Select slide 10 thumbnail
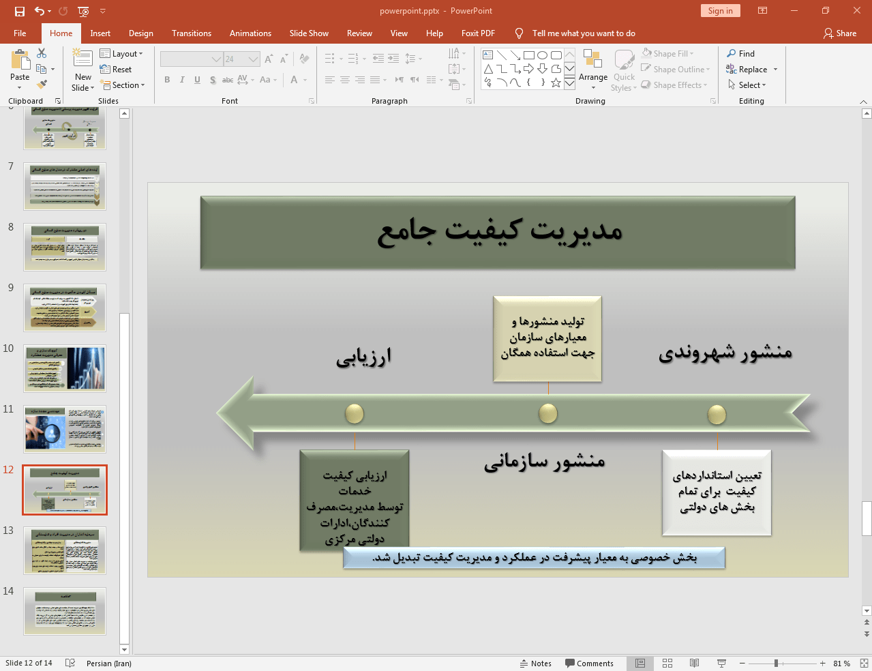This screenshot has height=671, width=872. pyautogui.click(x=65, y=368)
